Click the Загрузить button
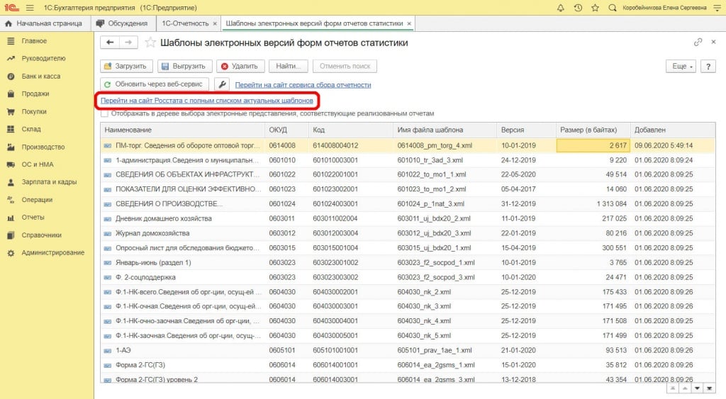This screenshot has width=726, height=399. click(125, 66)
